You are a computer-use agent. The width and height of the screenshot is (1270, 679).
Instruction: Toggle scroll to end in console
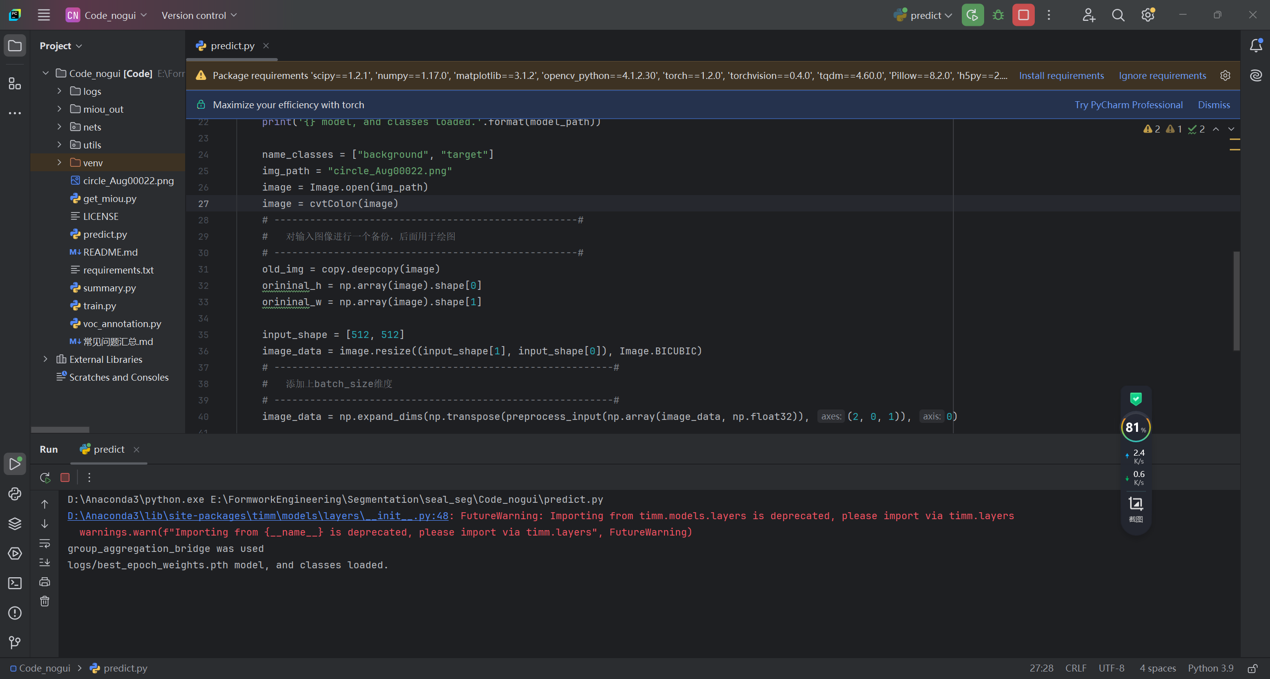(45, 562)
